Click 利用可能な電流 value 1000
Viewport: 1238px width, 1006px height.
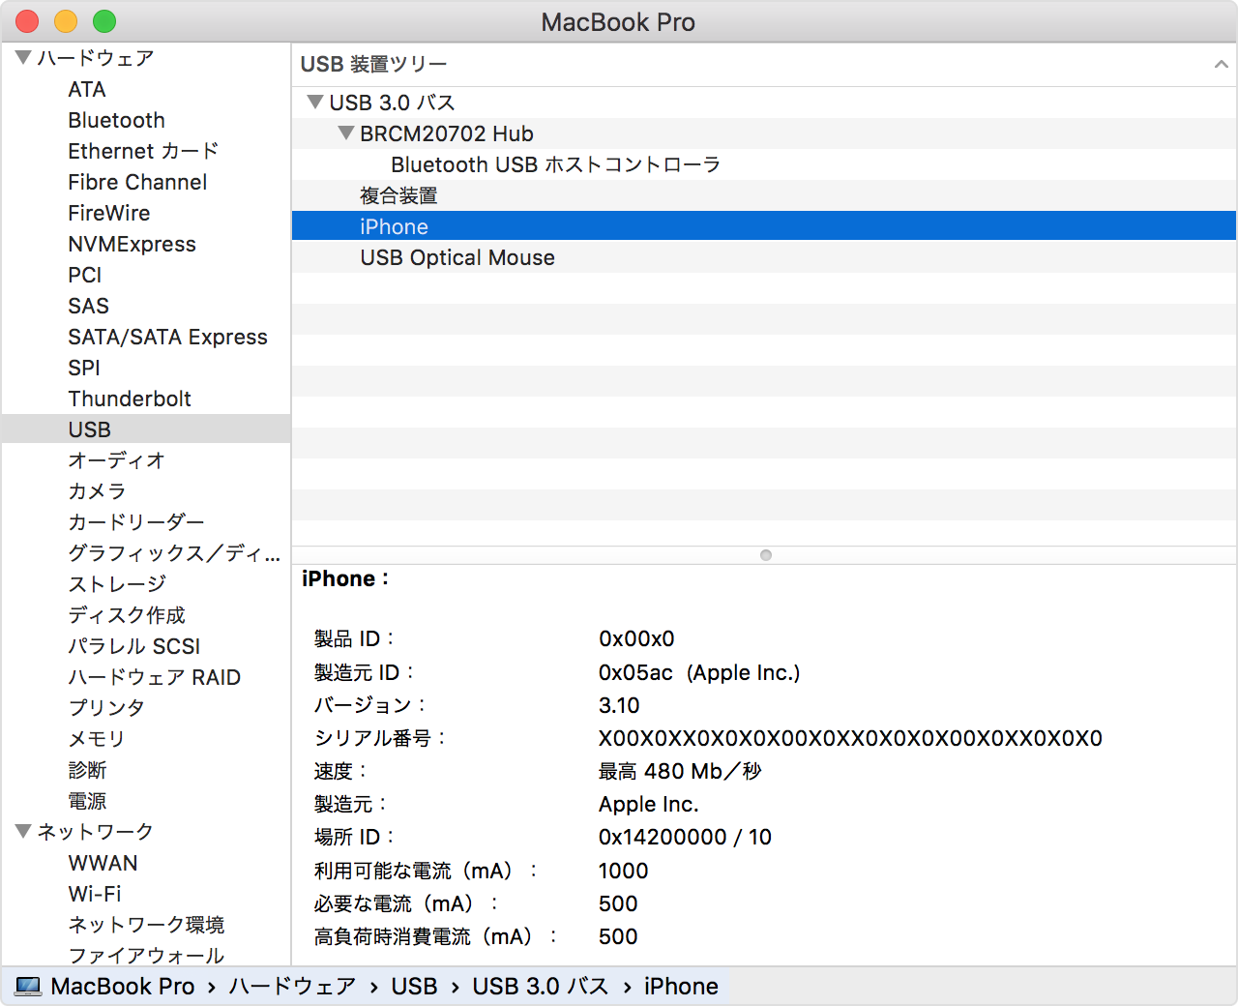tap(623, 871)
